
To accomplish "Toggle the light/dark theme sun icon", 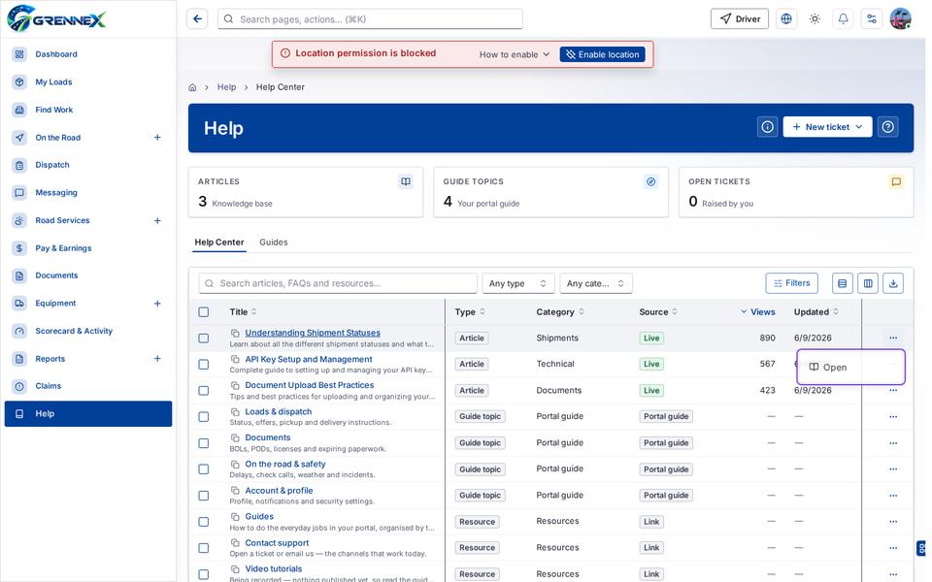I will coord(815,19).
